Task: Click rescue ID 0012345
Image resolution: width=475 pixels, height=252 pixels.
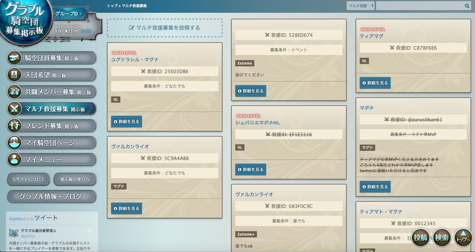Action: click(413, 223)
